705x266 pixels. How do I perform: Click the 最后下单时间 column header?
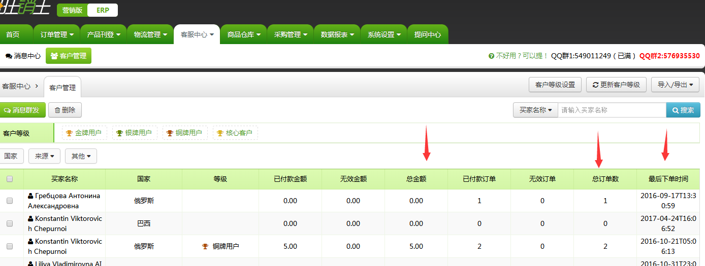(668, 179)
